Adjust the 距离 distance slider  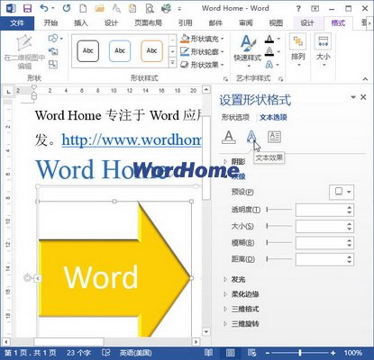pos(279,259)
